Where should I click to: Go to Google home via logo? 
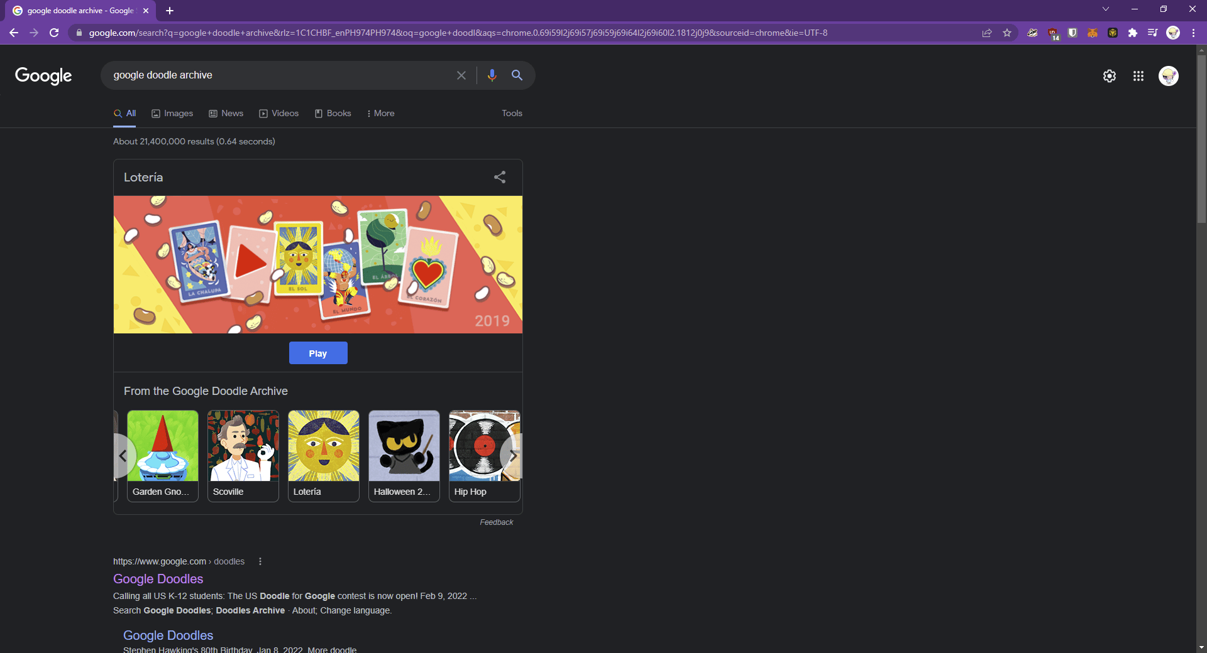(43, 75)
